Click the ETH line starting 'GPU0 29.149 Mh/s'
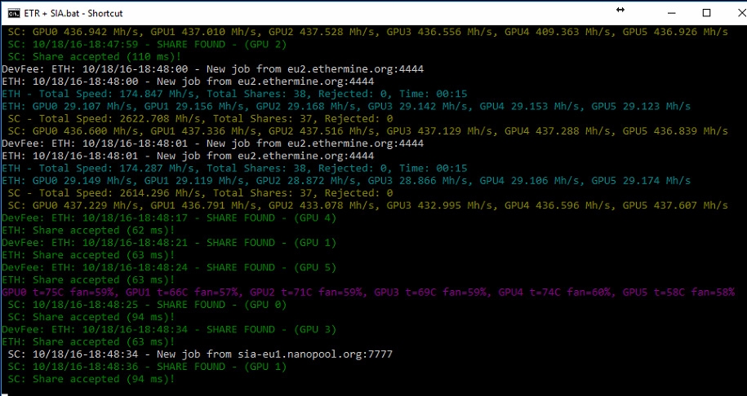747x396 pixels. tap(346, 180)
